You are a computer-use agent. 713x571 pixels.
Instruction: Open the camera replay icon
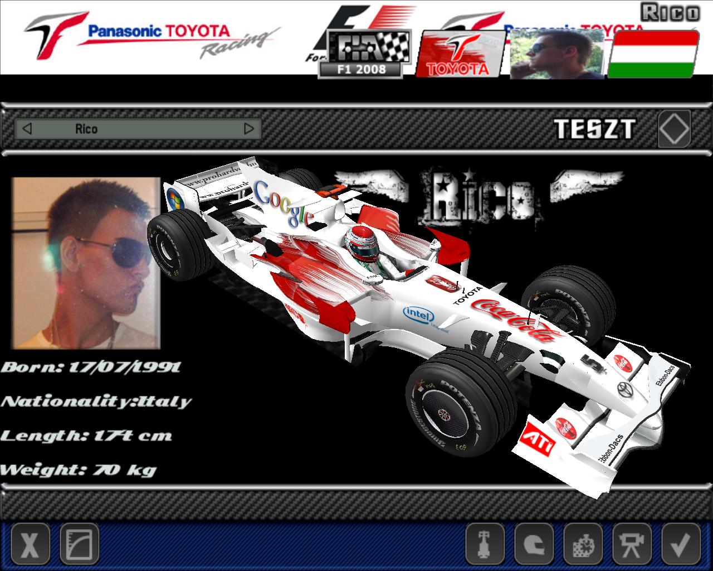click(632, 543)
